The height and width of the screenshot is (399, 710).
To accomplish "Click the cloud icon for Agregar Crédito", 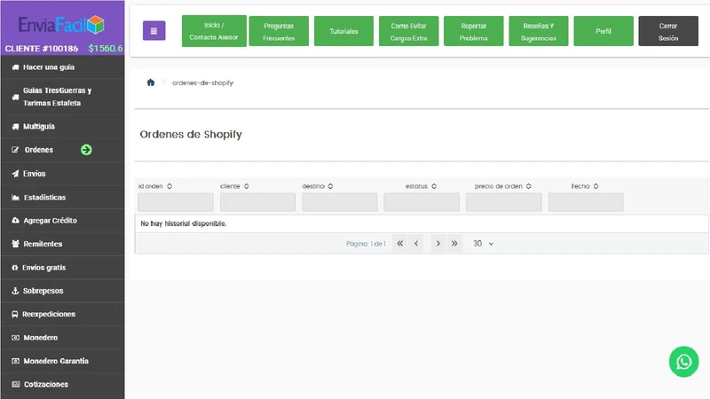I will point(15,220).
